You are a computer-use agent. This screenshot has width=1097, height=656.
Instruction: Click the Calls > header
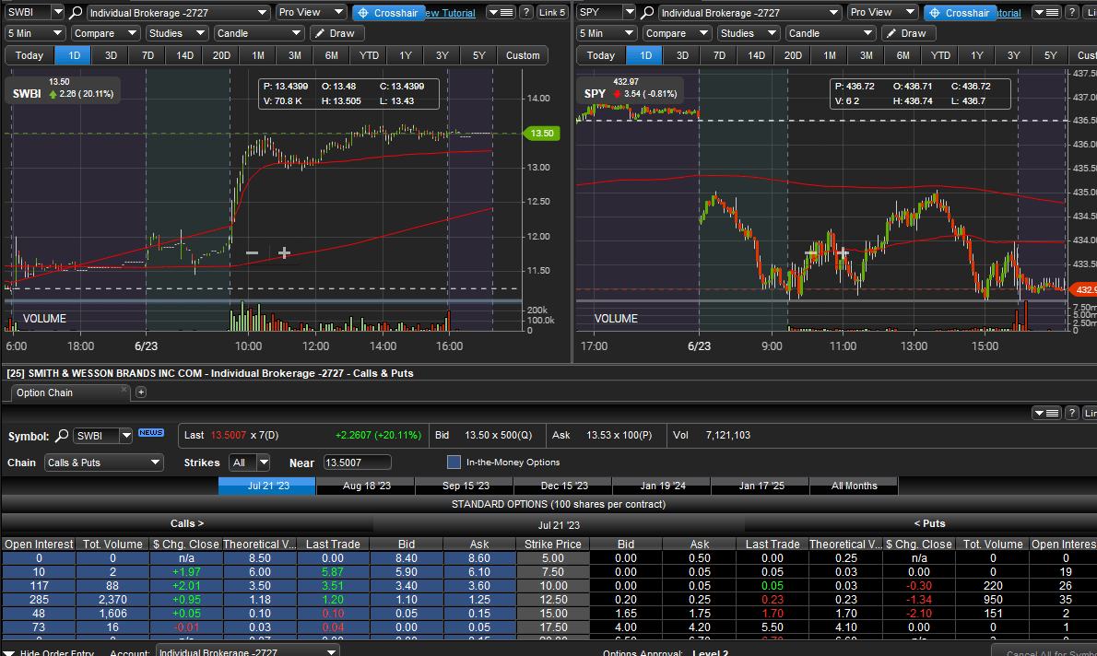(187, 523)
